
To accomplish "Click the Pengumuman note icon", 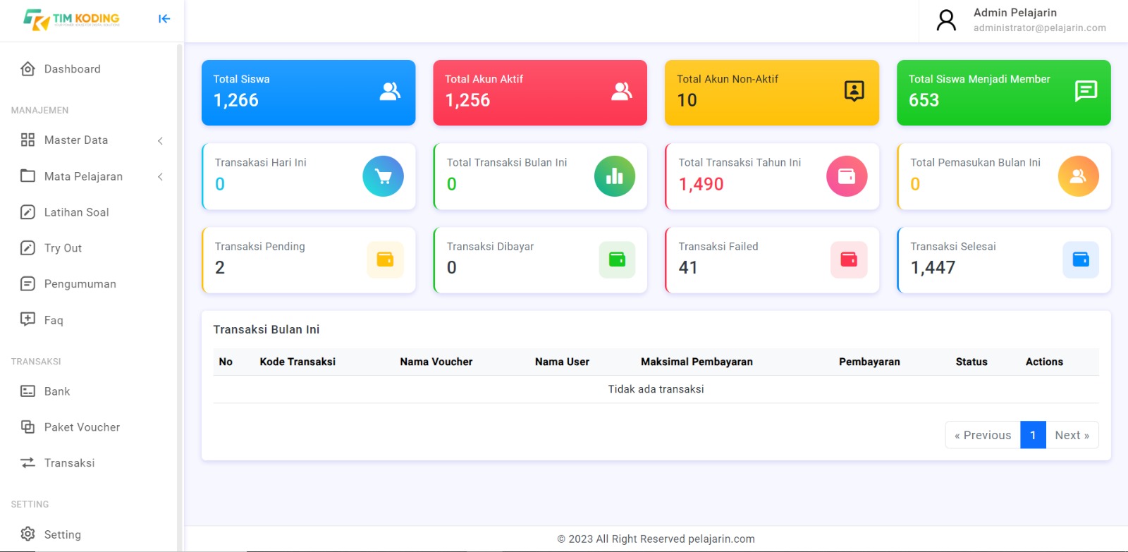I will coord(27,283).
